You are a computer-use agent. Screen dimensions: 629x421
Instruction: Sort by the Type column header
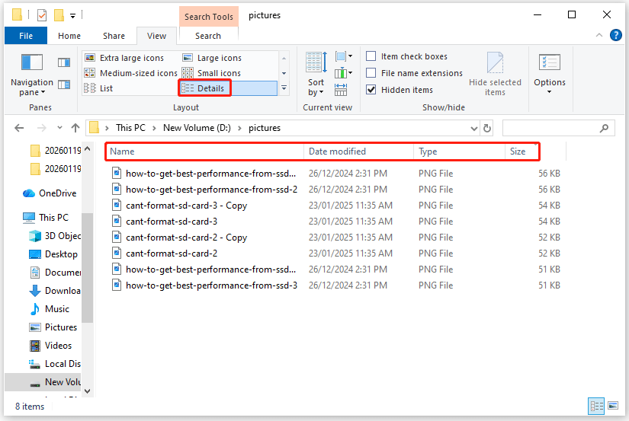click(459, 151)
